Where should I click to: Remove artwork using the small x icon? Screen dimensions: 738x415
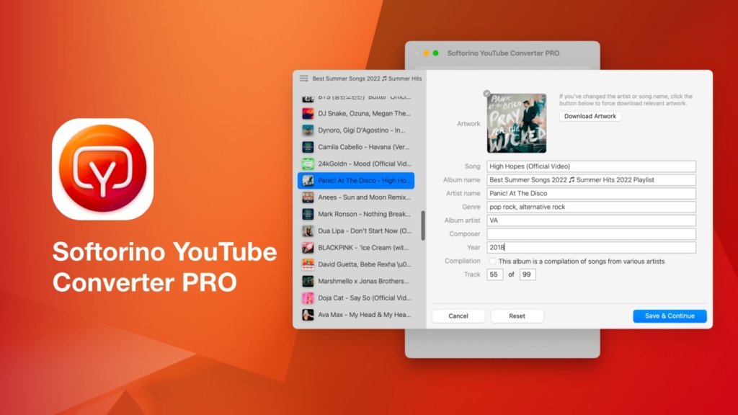pyautogui.click(x=487, y=94)
